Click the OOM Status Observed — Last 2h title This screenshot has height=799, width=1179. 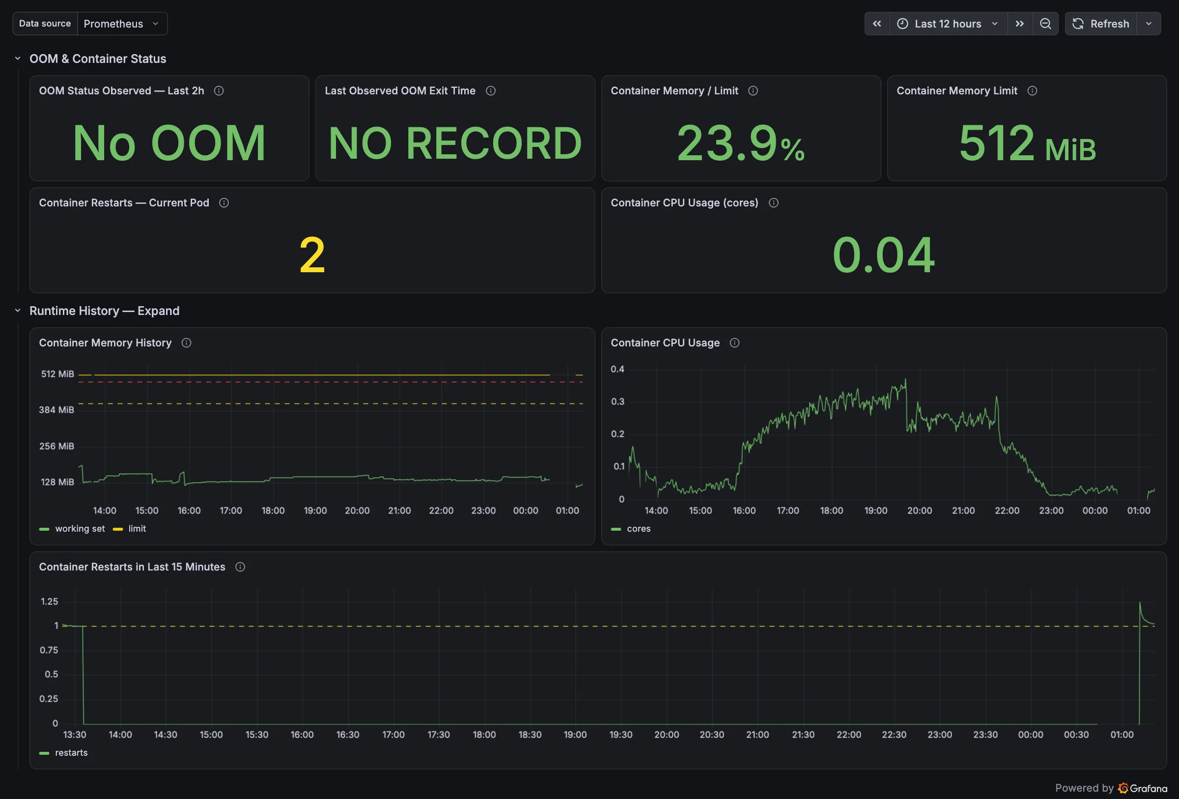tap(122, 91)
